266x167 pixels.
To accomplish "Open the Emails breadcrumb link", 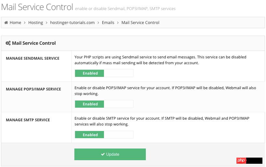I will pyautogui.click(x=108, y=23).
